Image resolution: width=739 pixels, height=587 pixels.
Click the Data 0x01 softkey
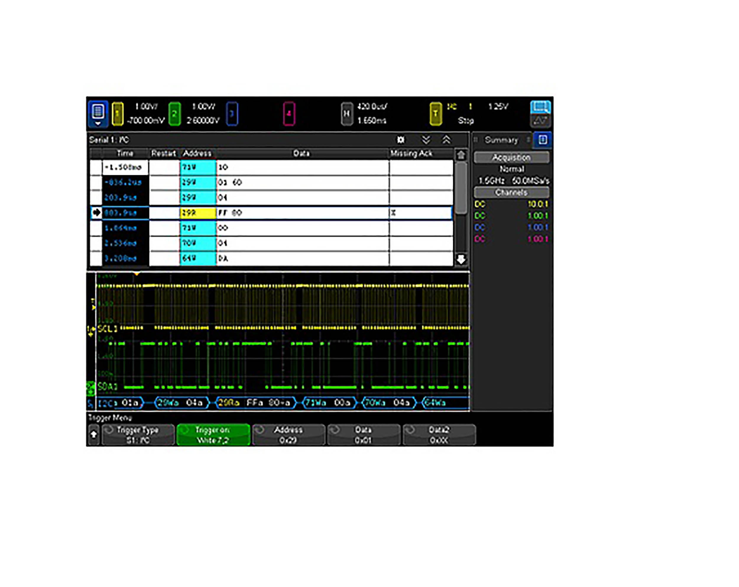tap(364, 434)
